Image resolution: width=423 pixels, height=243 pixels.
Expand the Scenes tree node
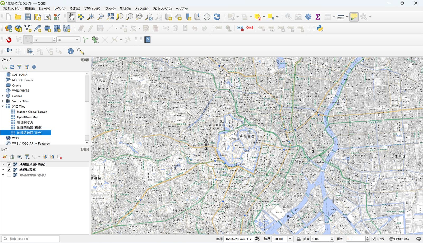[x=3, y=96]
